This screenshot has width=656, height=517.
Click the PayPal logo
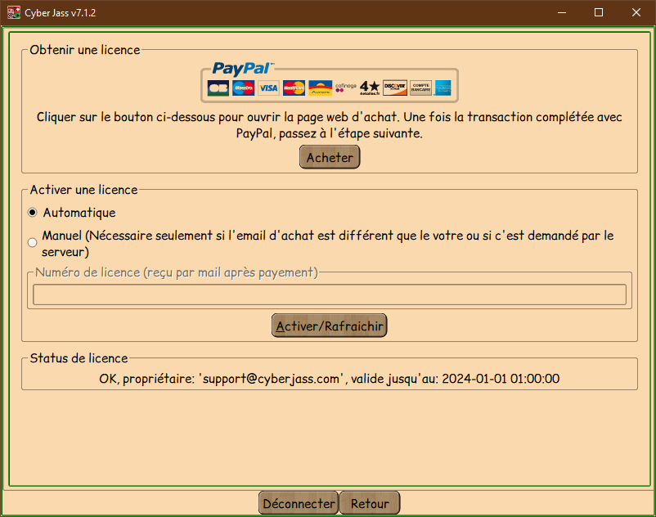[243, 69]
